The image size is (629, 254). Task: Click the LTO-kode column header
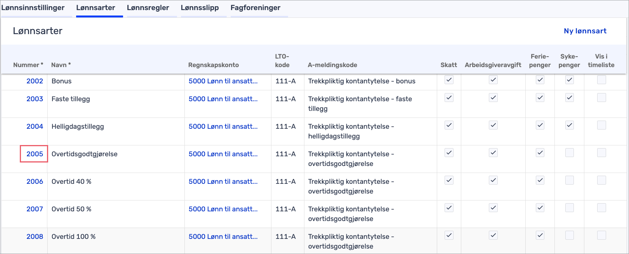click(282, 60)
